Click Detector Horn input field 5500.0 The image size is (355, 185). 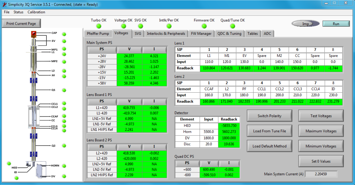coord(209,131)
